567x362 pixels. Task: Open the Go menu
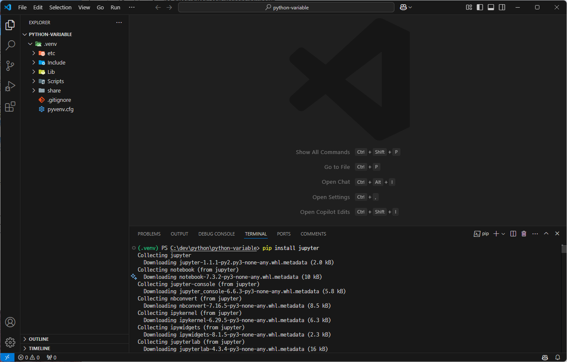100,7
